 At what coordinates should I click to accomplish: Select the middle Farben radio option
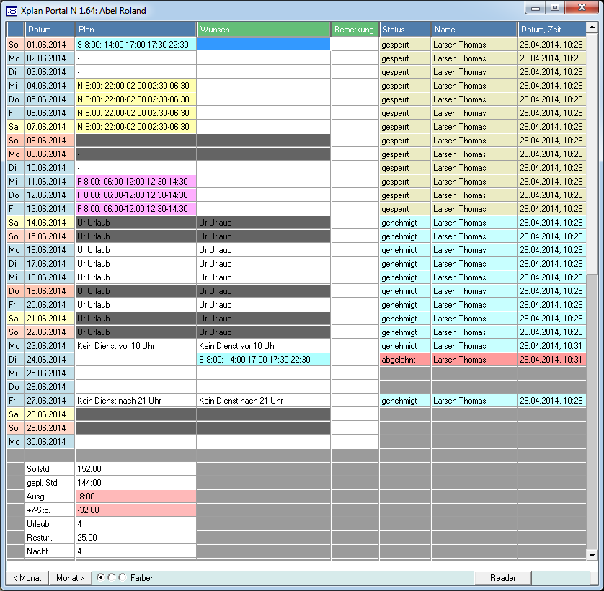tap(112, 577)
